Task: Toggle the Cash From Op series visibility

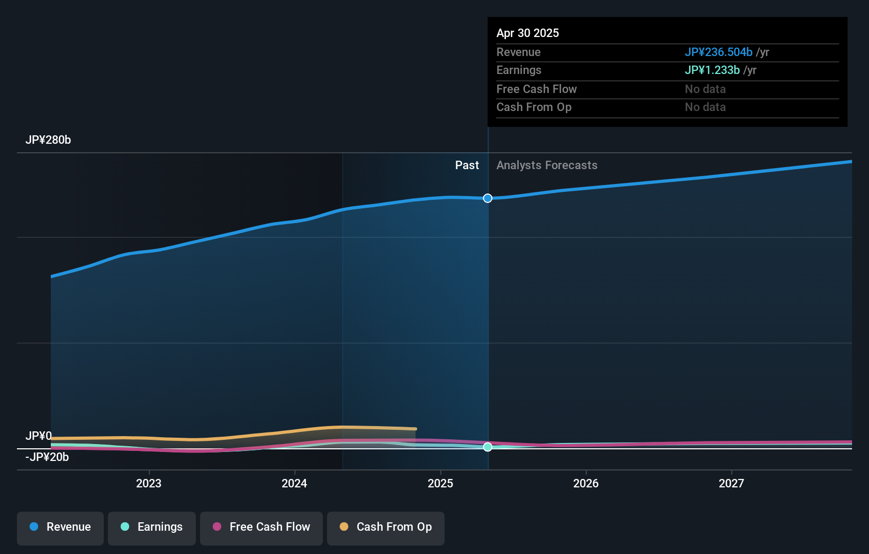Action: pyautogui.click(x=385, y=527)
